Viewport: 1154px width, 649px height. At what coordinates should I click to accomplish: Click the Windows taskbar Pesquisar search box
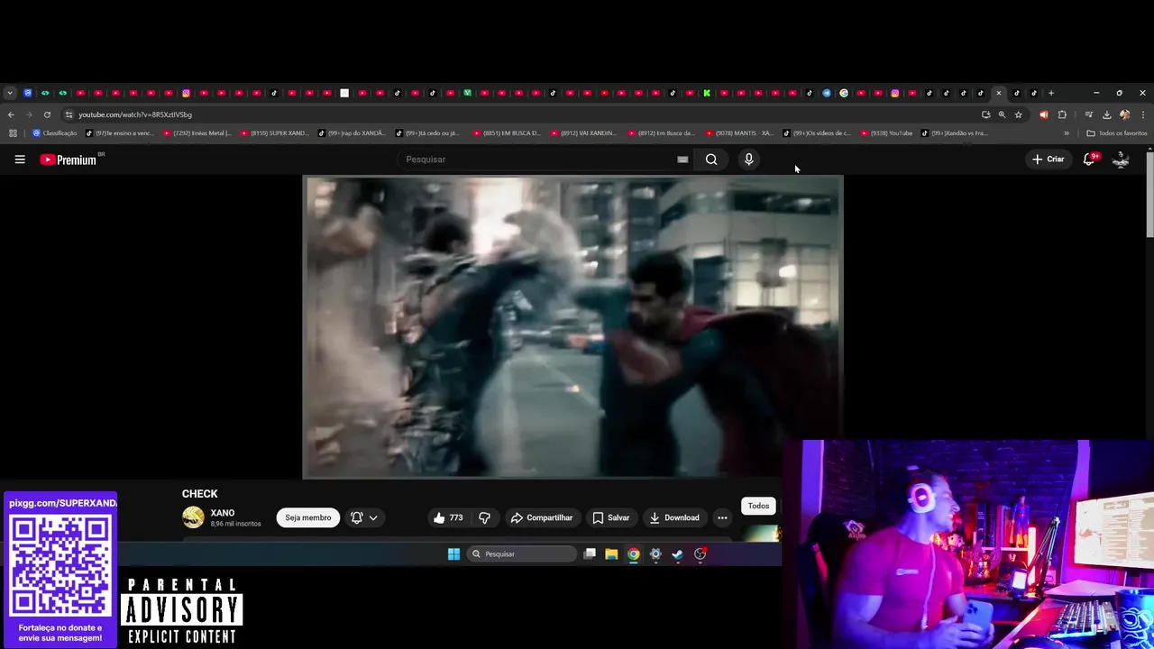tap(522, 553)
